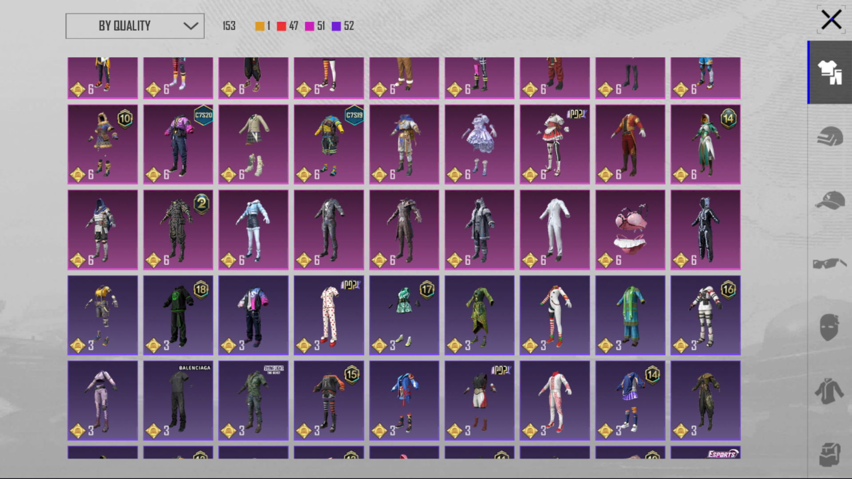Pick the white and pink racing suit
852x479 pixels.
[555, 400]
